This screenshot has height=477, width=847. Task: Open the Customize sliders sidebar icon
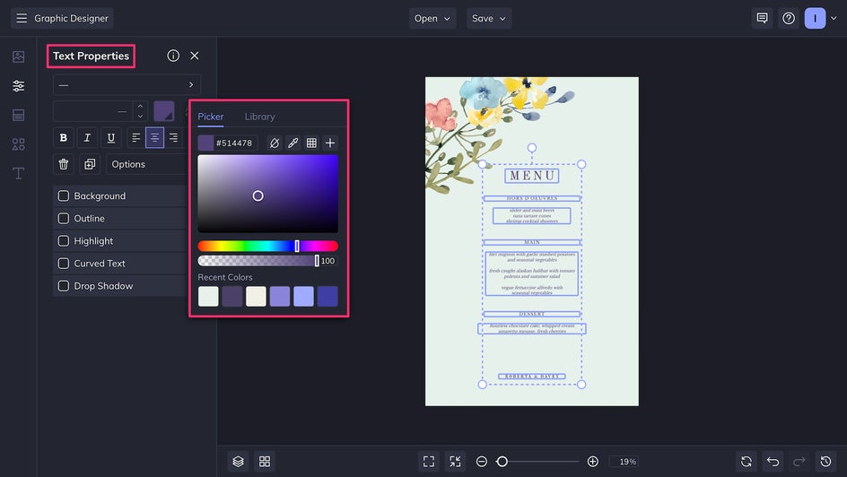click(x=18, y=86)
